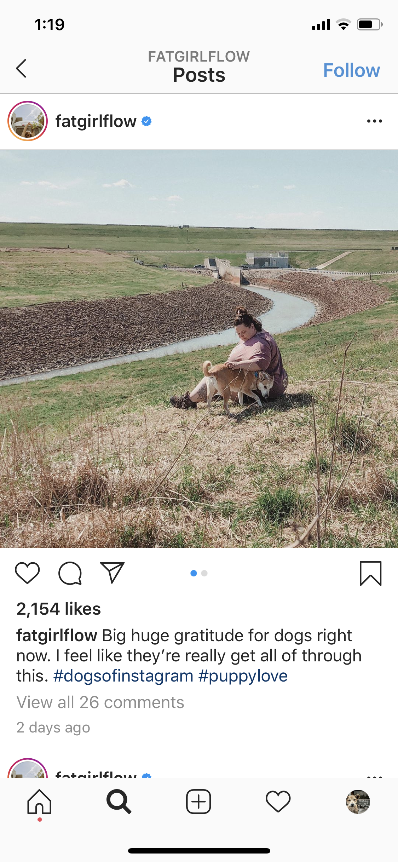Go to Home feed tab

point(40,802)
